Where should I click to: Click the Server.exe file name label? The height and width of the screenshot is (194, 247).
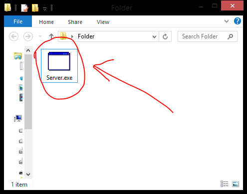[x=59, y=78]
